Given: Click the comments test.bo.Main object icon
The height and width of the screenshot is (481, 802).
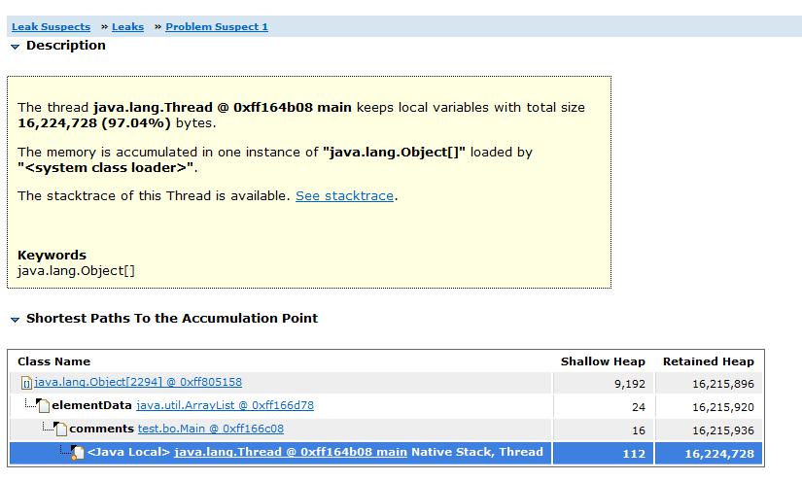Looking at the screenshot, I should tap(60, 429).
